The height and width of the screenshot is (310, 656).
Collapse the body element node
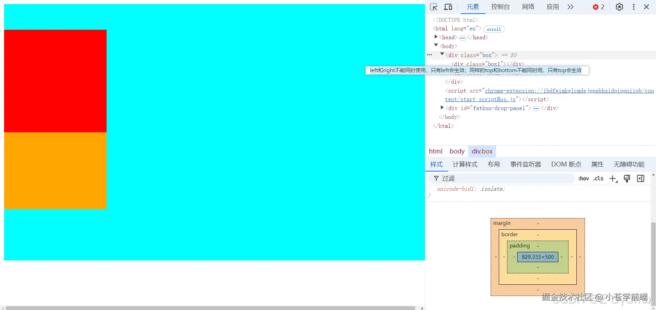pos(436,45)
